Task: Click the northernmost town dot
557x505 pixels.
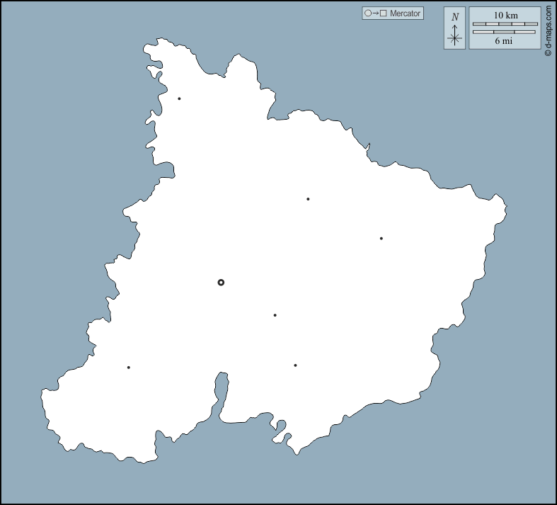Action: [179, 98]
